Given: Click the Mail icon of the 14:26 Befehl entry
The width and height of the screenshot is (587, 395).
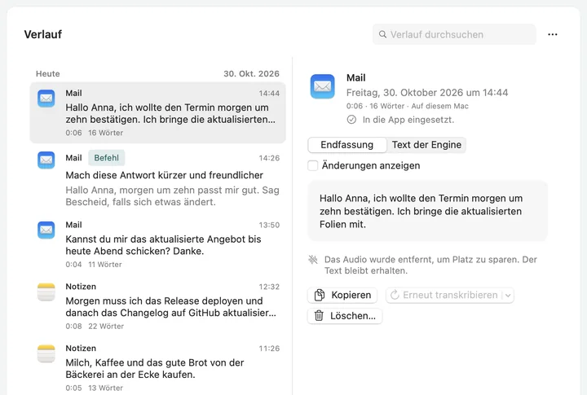Looking at the screenshot, I should click(x=46, y=160).
